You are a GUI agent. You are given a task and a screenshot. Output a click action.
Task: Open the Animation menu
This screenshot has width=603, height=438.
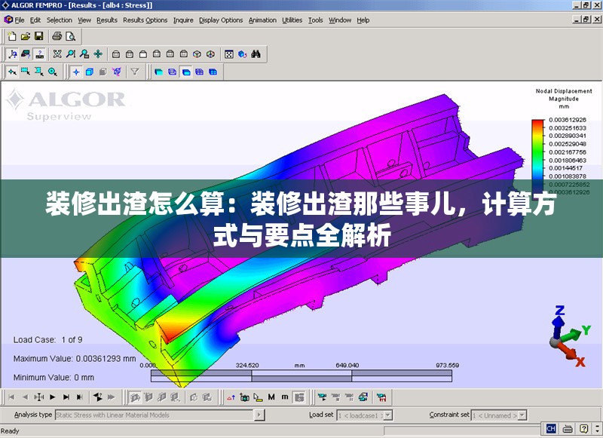262,20
